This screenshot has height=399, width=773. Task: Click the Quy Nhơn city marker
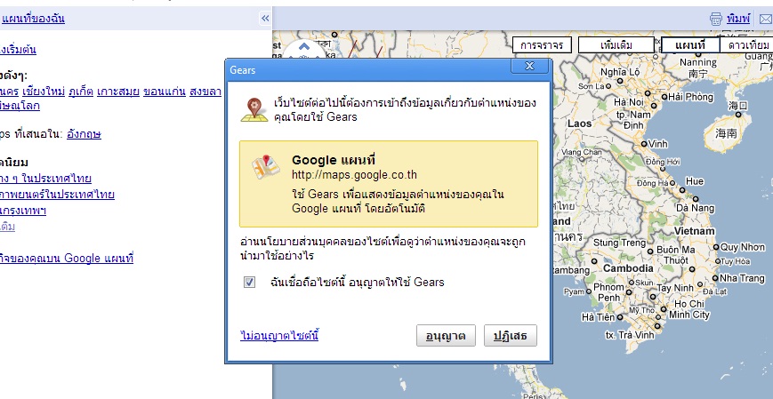pyautogui.click(x=716, y=247)
